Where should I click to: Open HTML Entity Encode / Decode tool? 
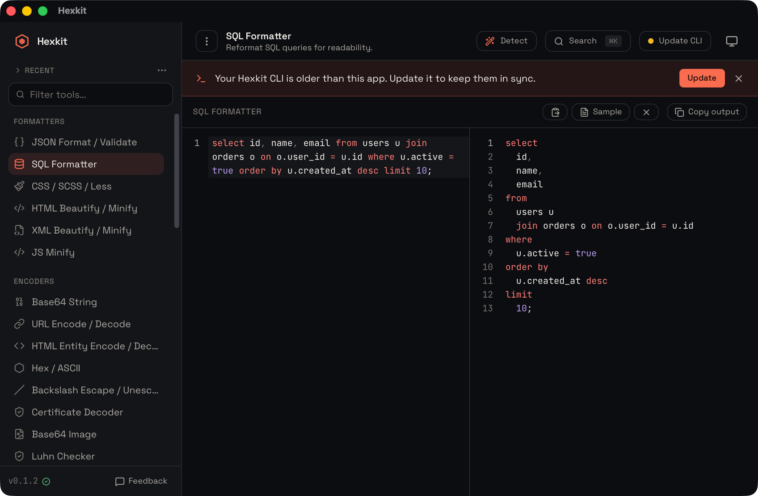[x=86, y=346]
